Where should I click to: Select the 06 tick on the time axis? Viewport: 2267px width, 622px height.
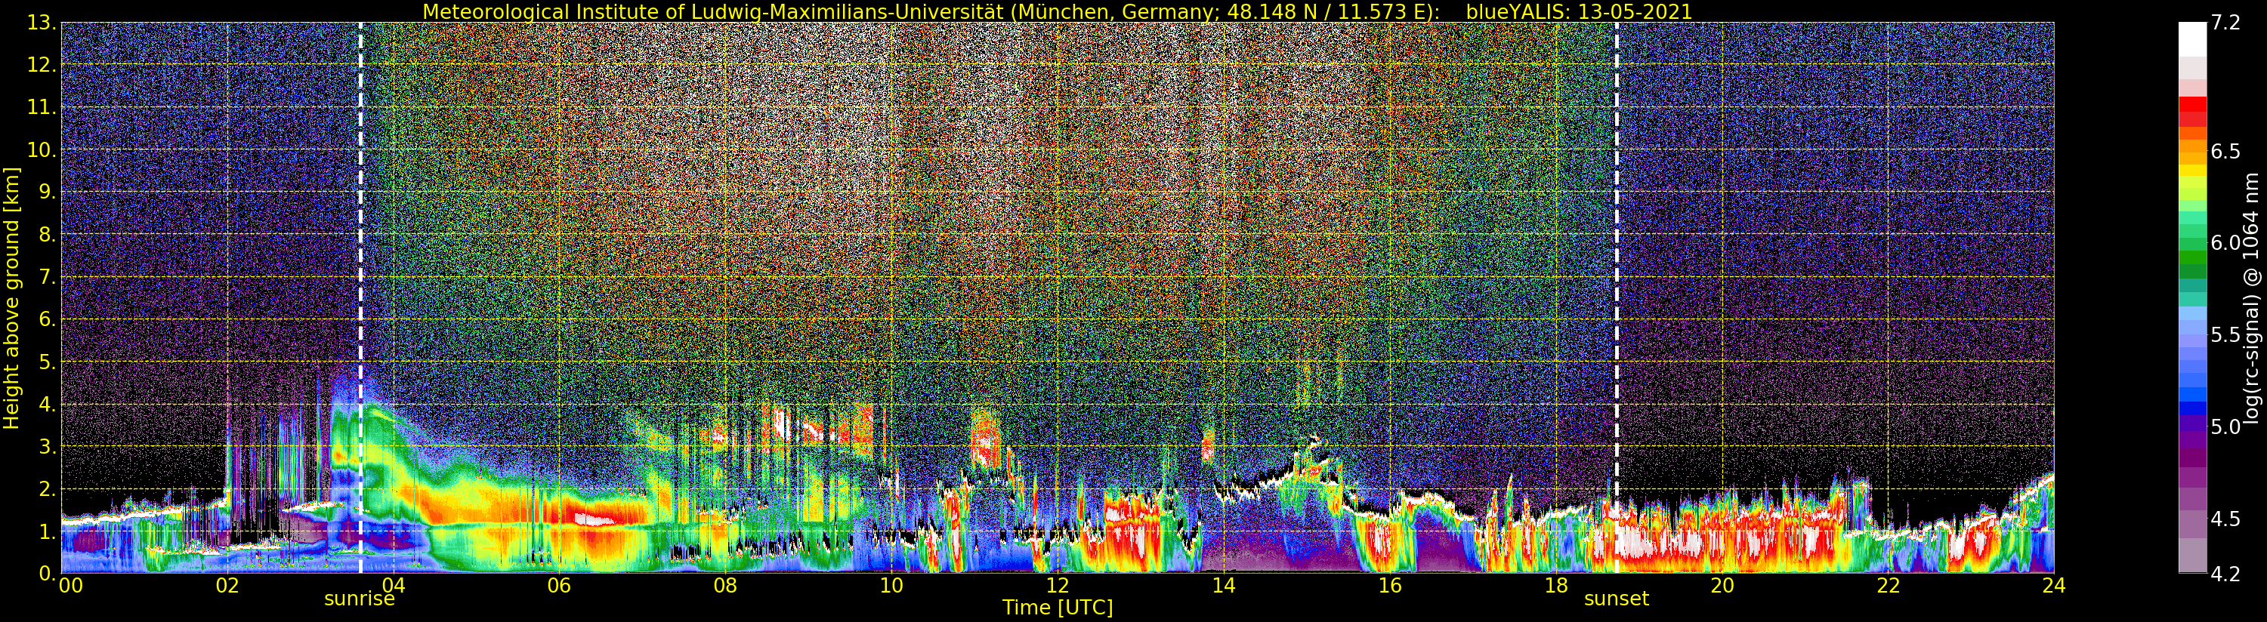pos(559,585)
